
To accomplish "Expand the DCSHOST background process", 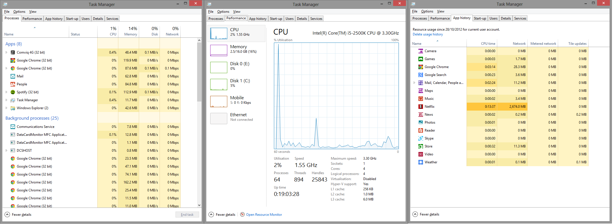I will [x=6, y=151].
